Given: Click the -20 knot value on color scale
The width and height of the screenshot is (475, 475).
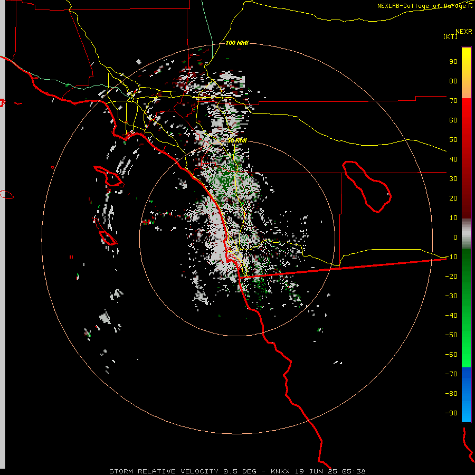Looking at the screenshot, I should click(451, 276).
